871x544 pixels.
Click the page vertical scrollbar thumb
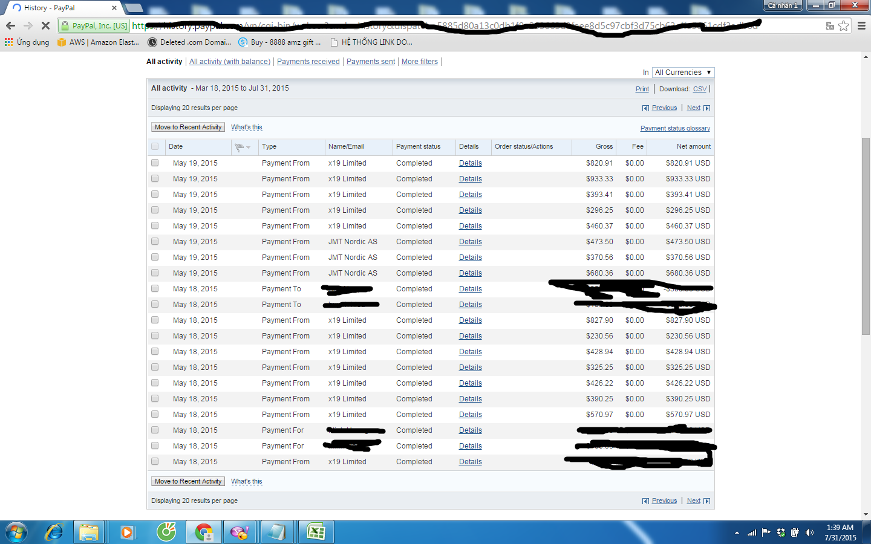[x=866, y=236]
